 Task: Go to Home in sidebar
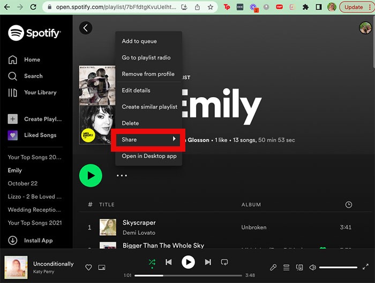24,59
